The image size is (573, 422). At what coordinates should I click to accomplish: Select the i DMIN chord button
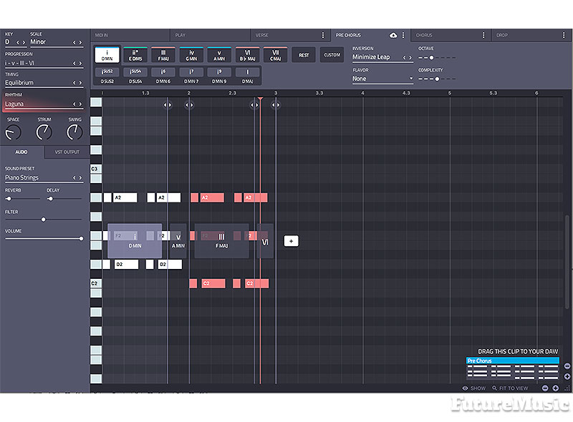pos(107,55)
